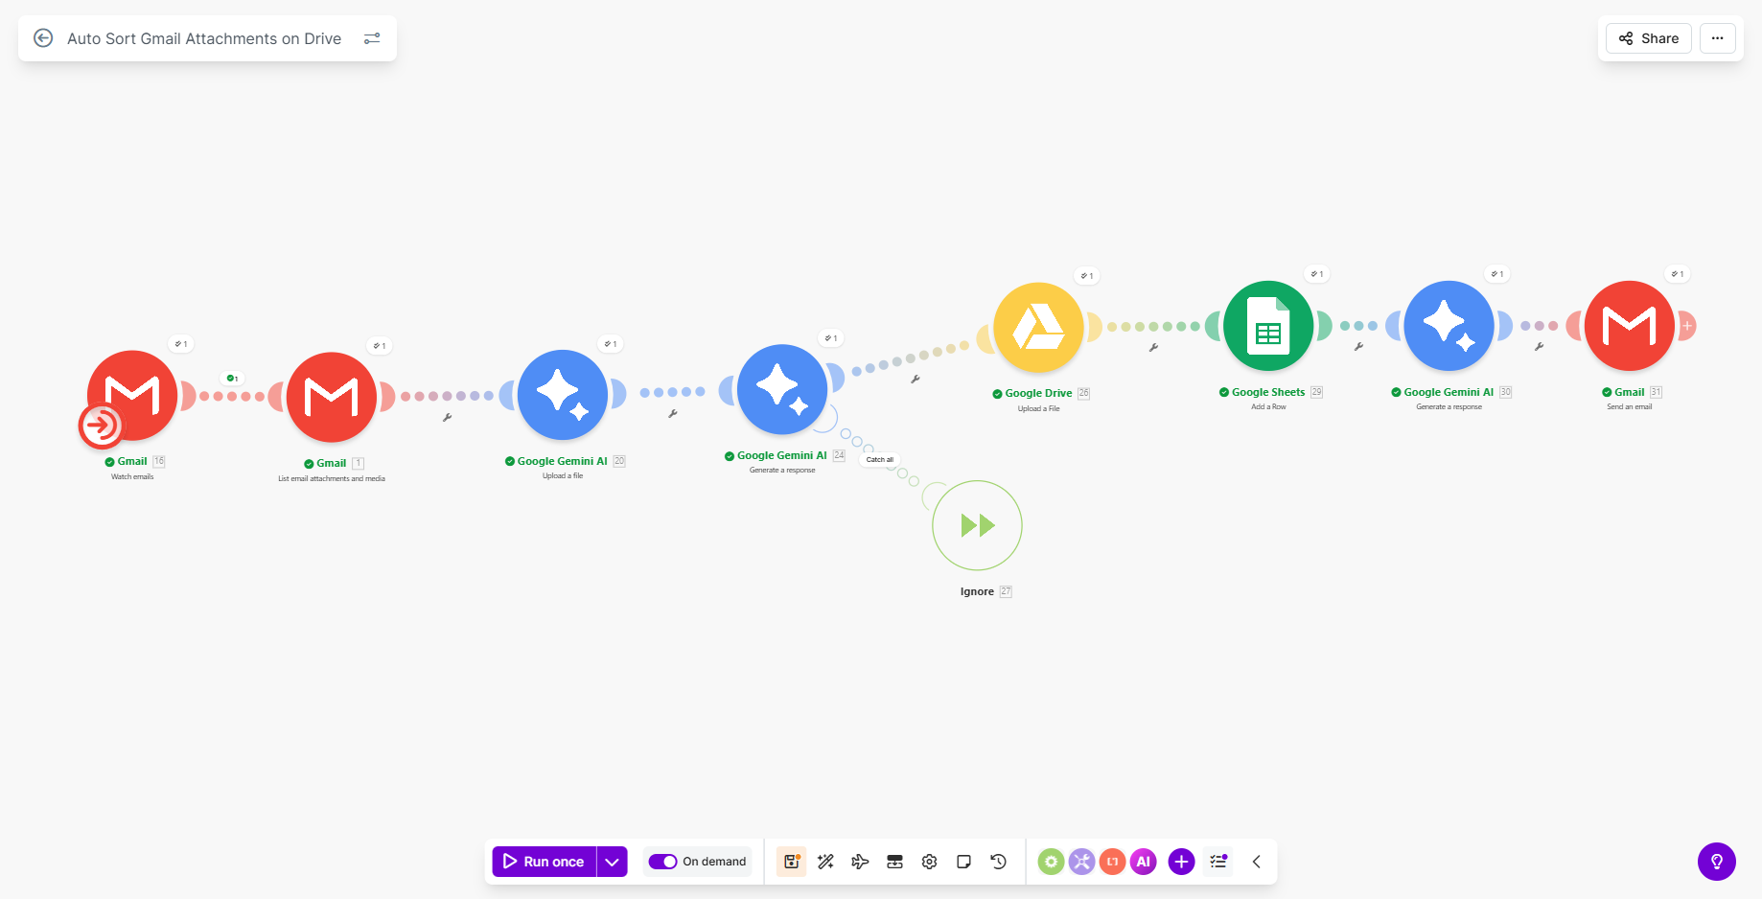Click the Explain flow airplane icon

860,862
